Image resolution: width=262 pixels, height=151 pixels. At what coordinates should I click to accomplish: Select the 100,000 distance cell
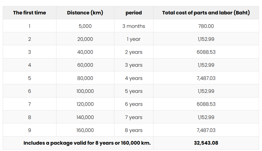85,91
